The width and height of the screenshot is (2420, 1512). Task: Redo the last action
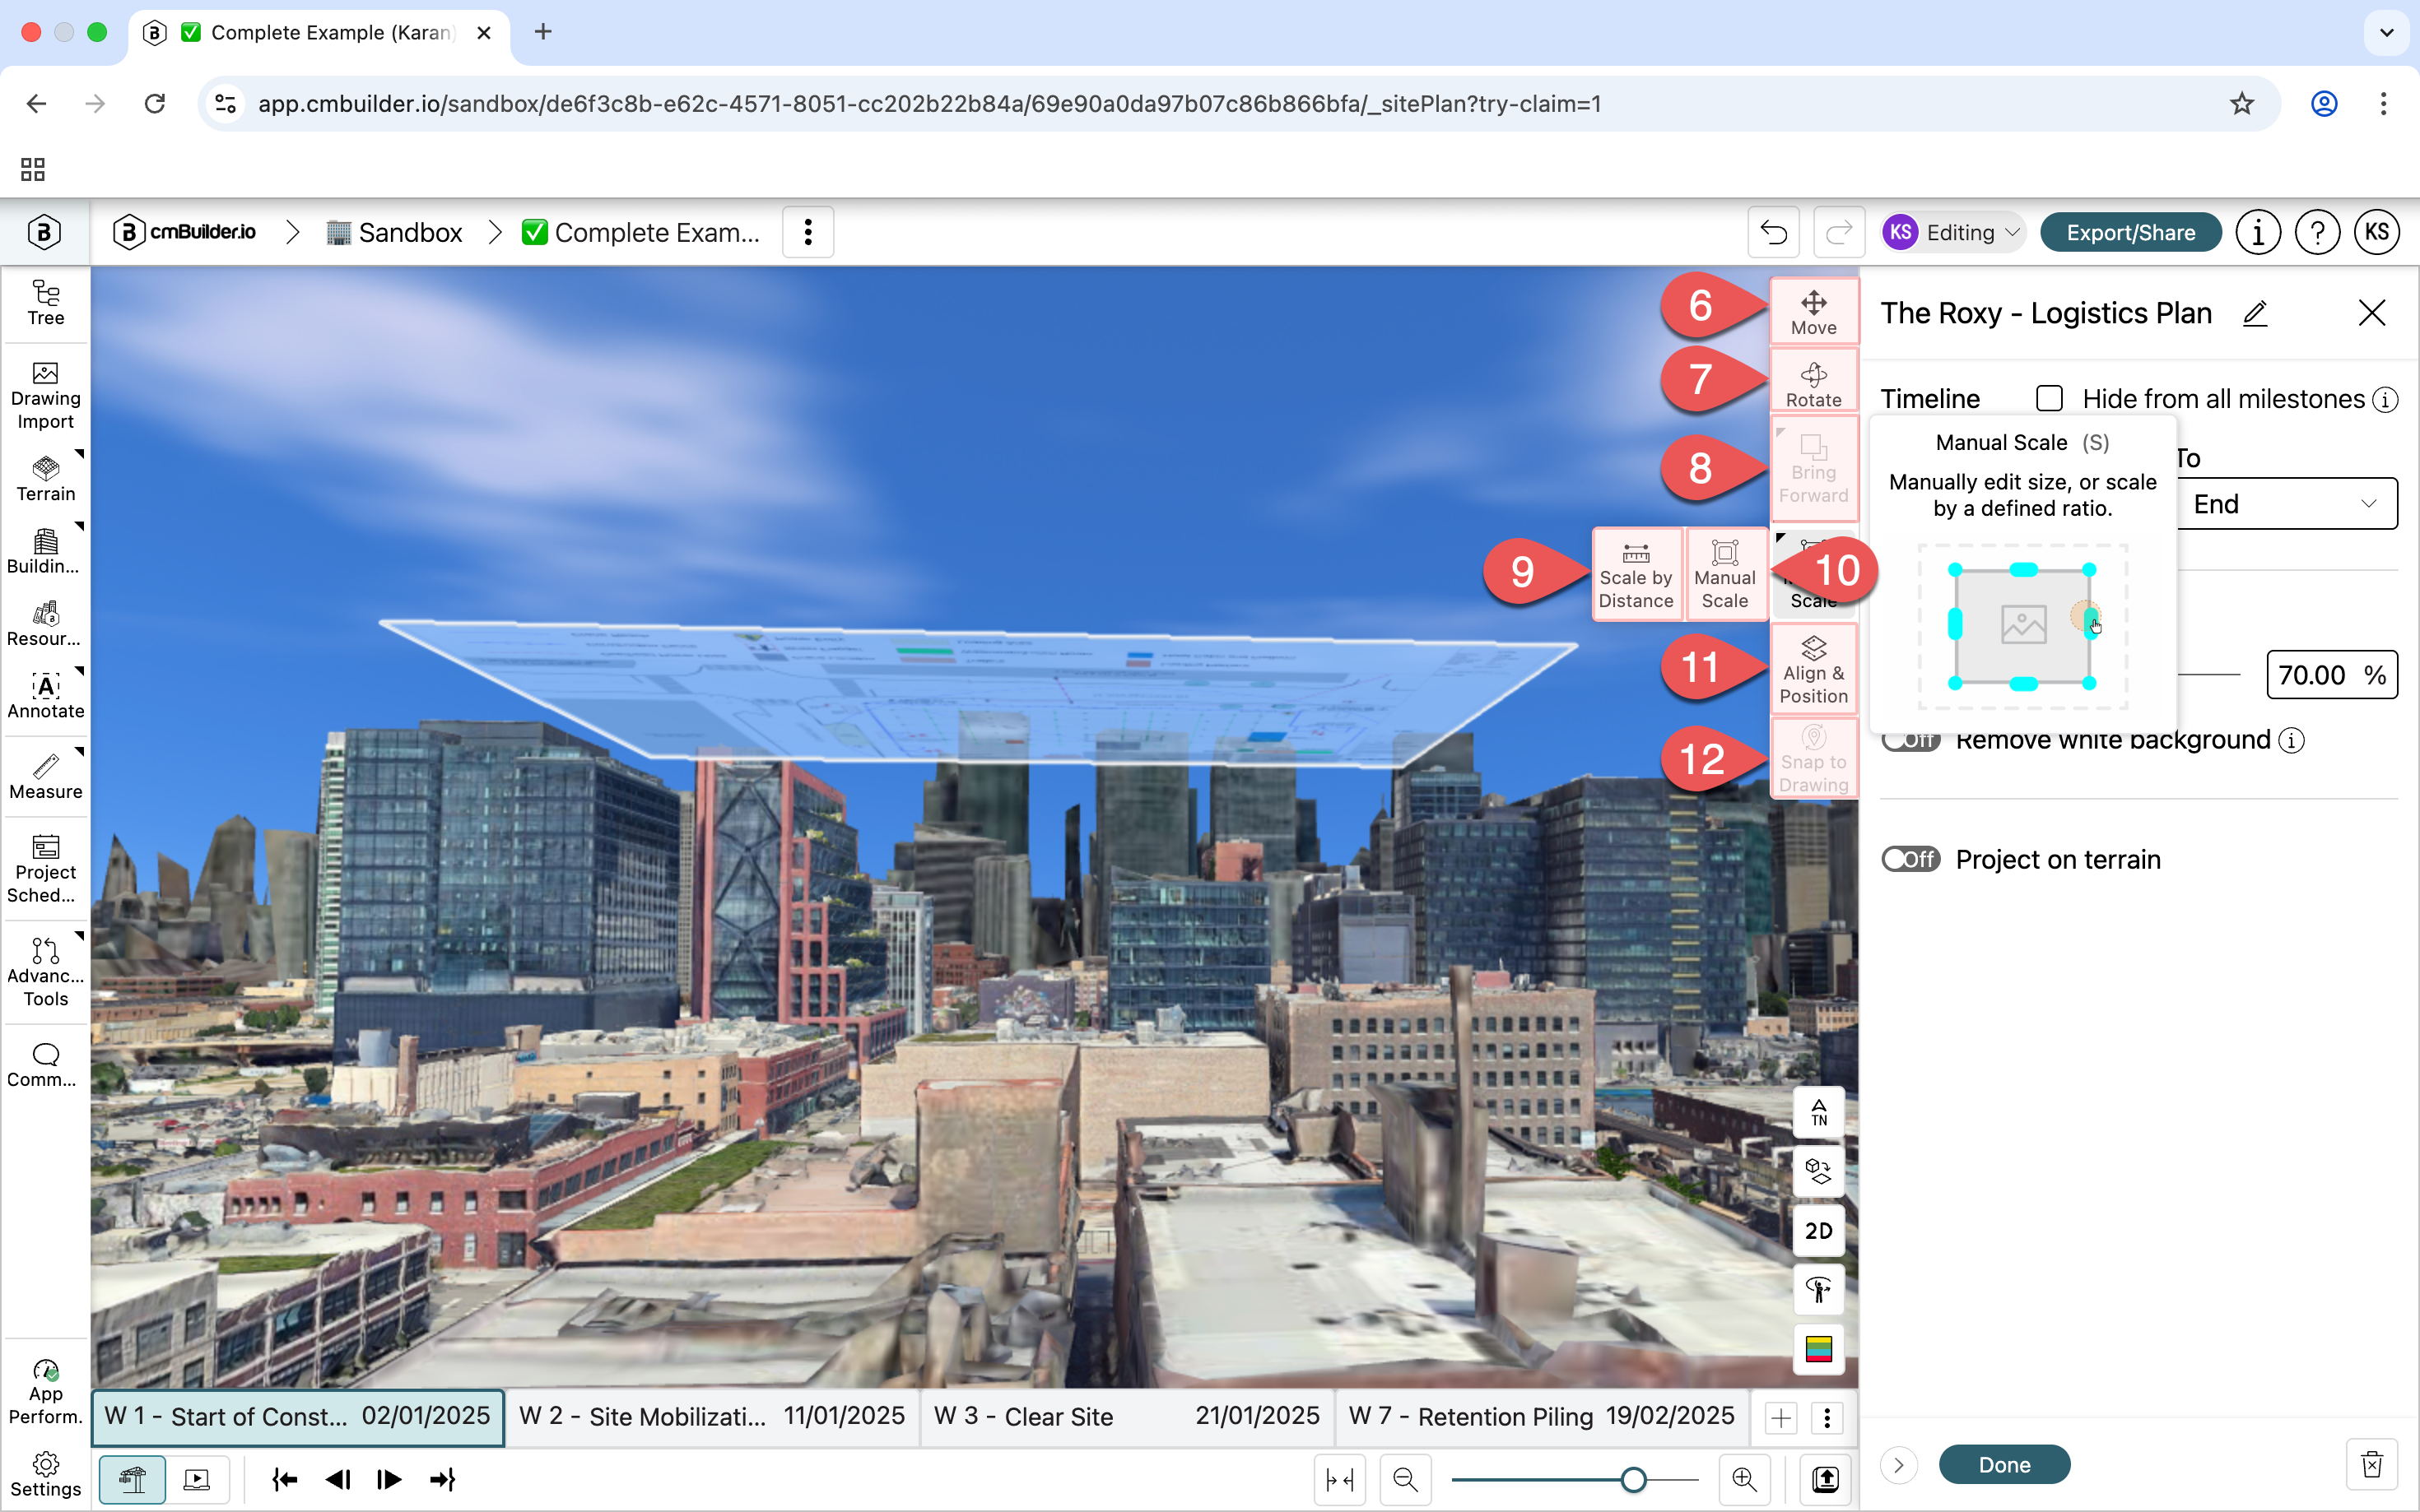point(1839,233)
